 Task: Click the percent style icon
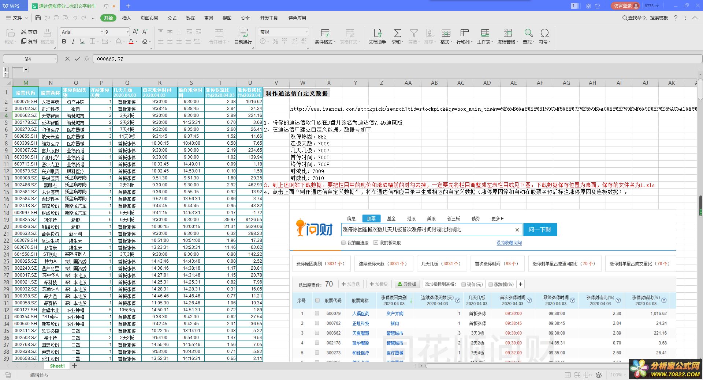(x=275, y=41)
